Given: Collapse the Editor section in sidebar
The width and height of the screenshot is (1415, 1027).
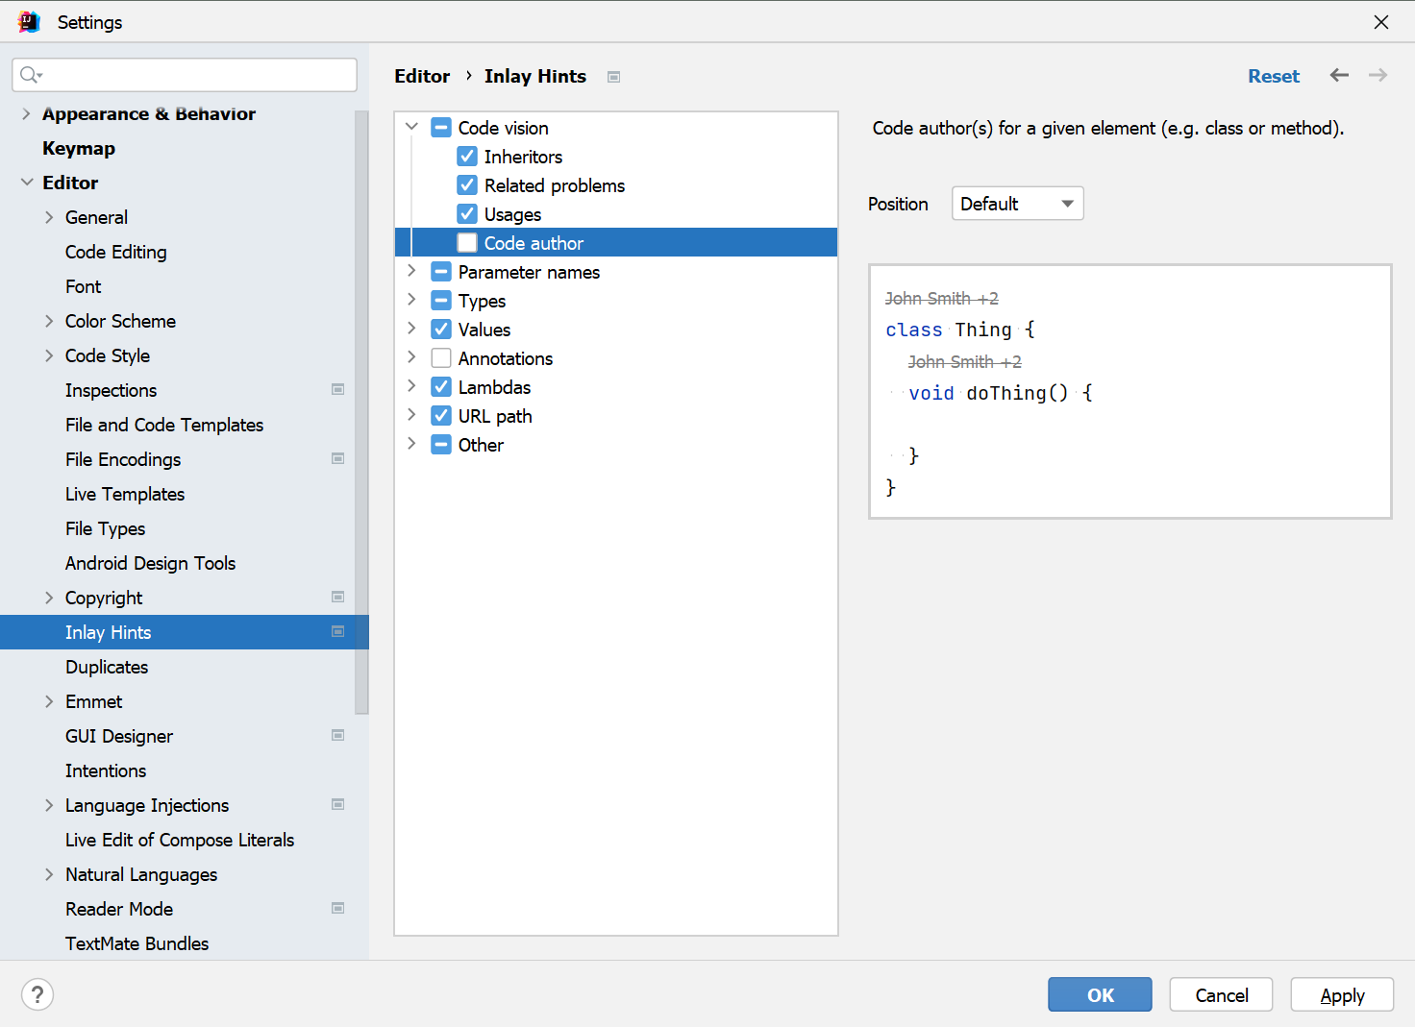Looking at the screenshot, I should tap(26, 183).
